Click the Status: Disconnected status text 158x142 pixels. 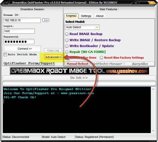point(16,137)
